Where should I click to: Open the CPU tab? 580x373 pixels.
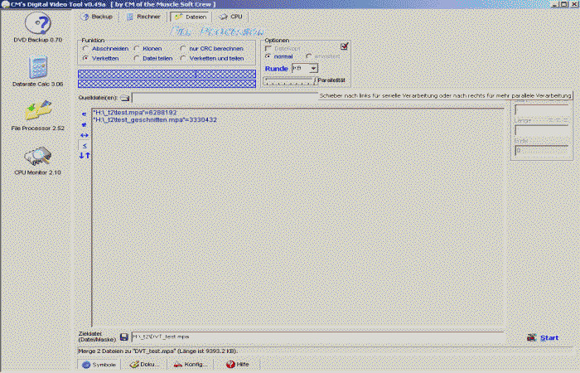pyautogui.click(x=230, y=17)
